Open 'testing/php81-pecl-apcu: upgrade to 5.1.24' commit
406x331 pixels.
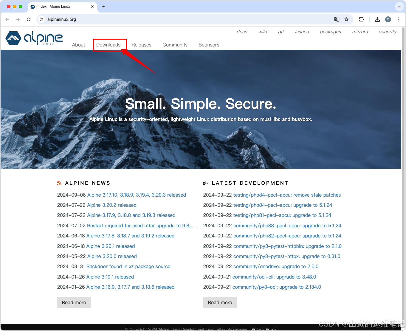click(x=282, y=215)
